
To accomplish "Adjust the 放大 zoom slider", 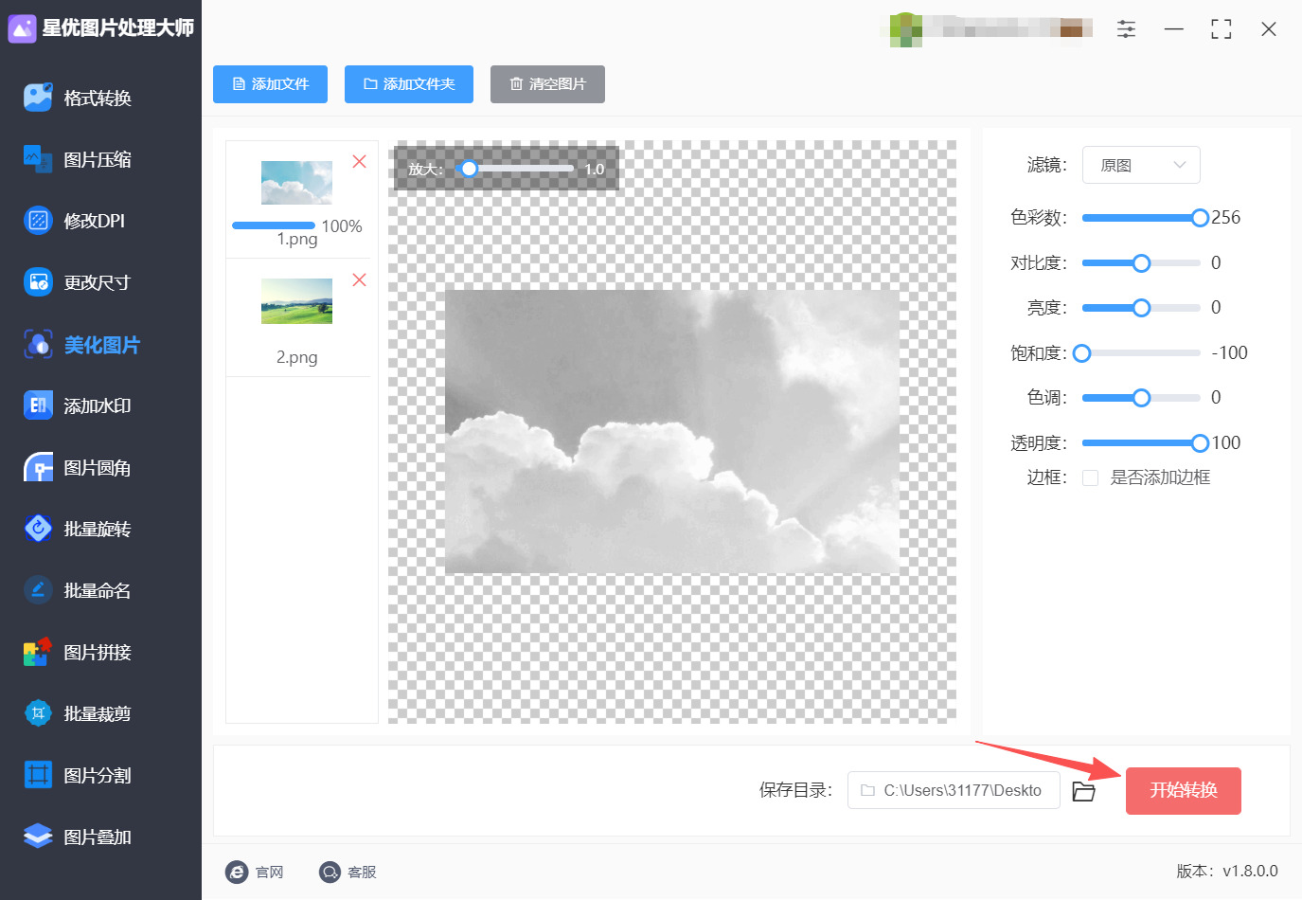I will click(x=469, y=169).
